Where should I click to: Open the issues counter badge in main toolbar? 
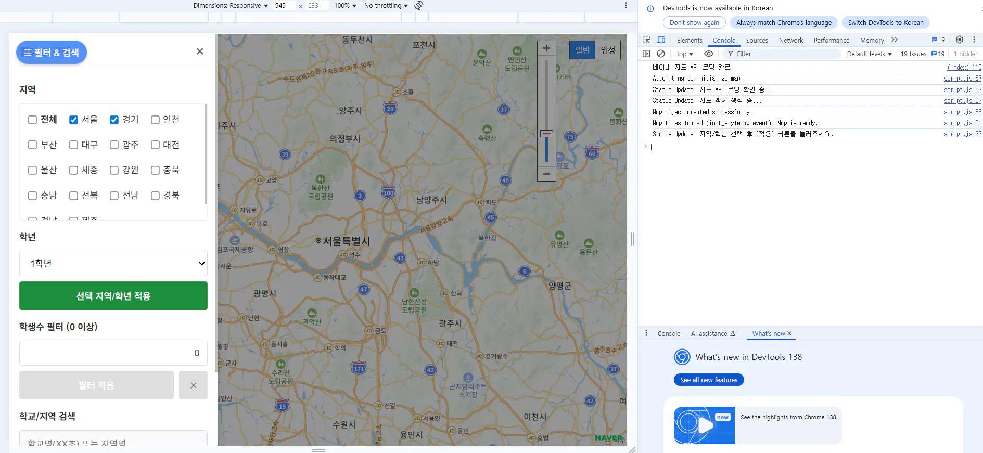[938, 40]
